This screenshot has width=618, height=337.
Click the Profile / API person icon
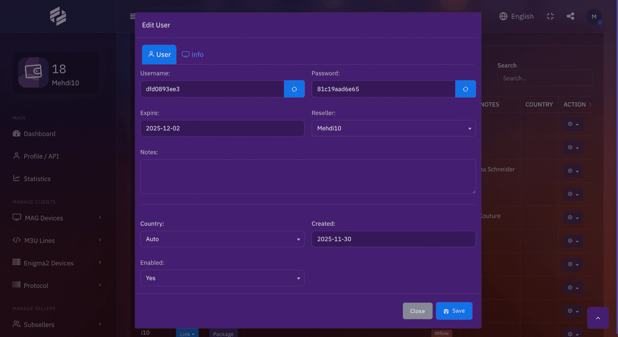(17, 156)
